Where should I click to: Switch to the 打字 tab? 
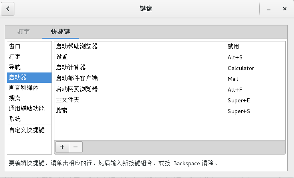[24, 31]
